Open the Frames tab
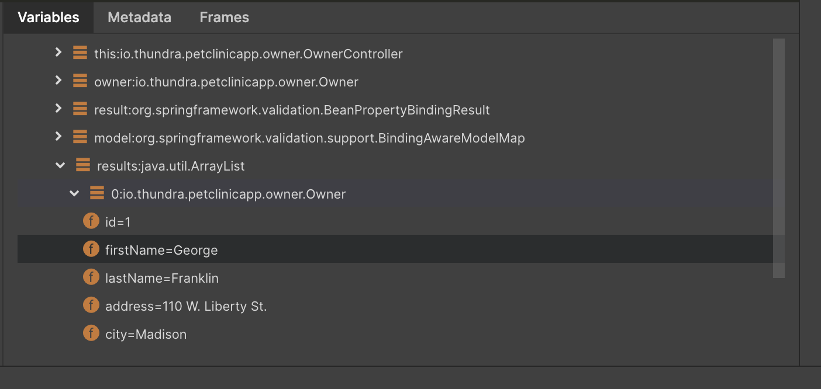 click(224, 18)
